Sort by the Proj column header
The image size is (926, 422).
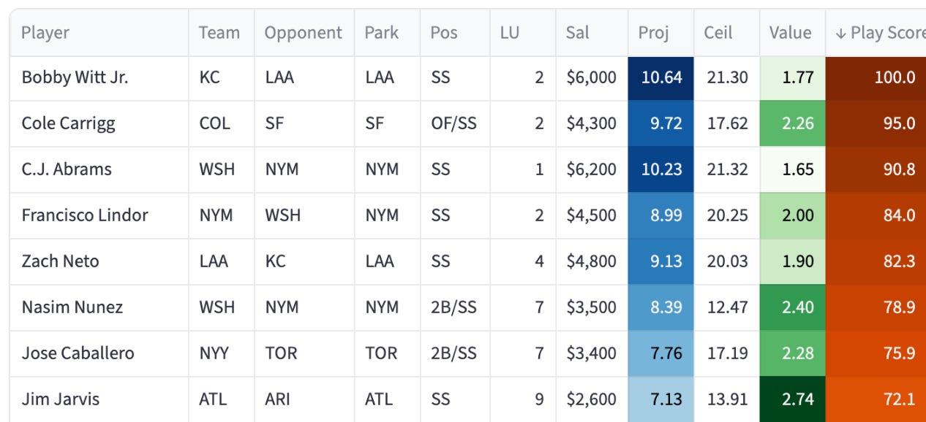click(x=653, y=33)
